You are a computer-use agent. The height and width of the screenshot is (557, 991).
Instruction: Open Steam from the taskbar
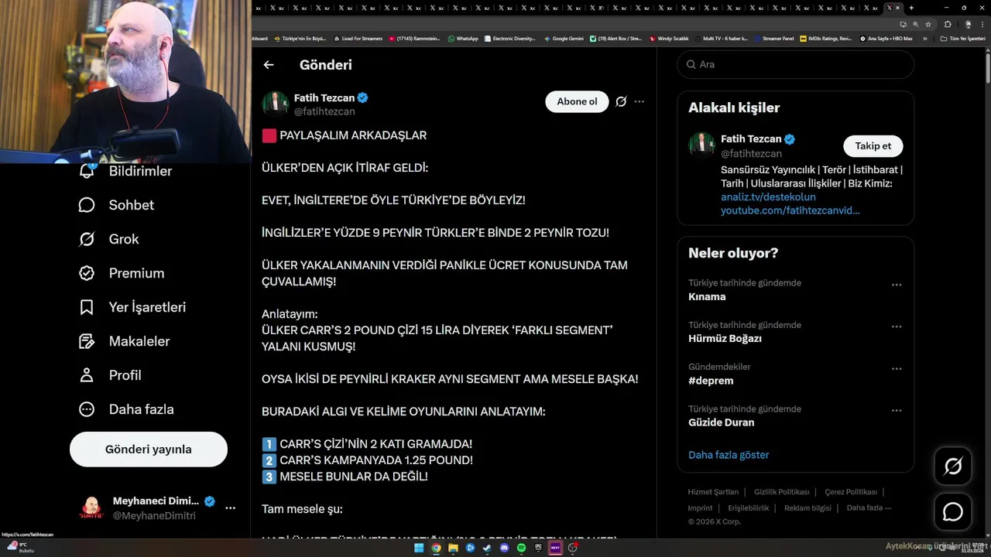487,548
